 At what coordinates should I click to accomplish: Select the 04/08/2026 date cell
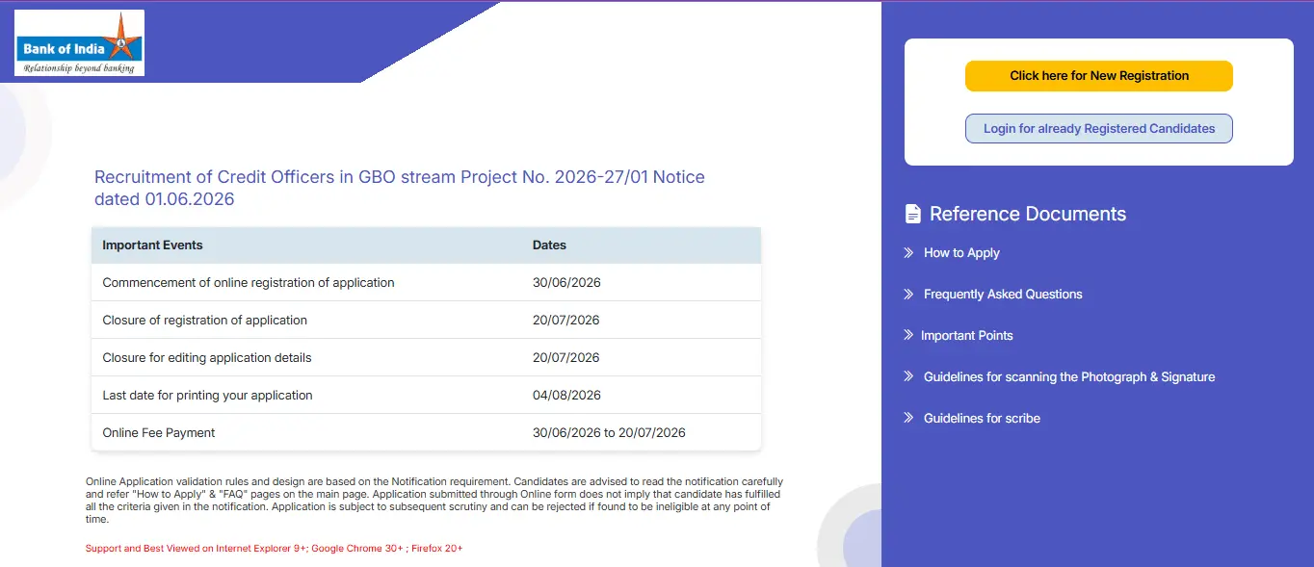click(x=566, y=395)
